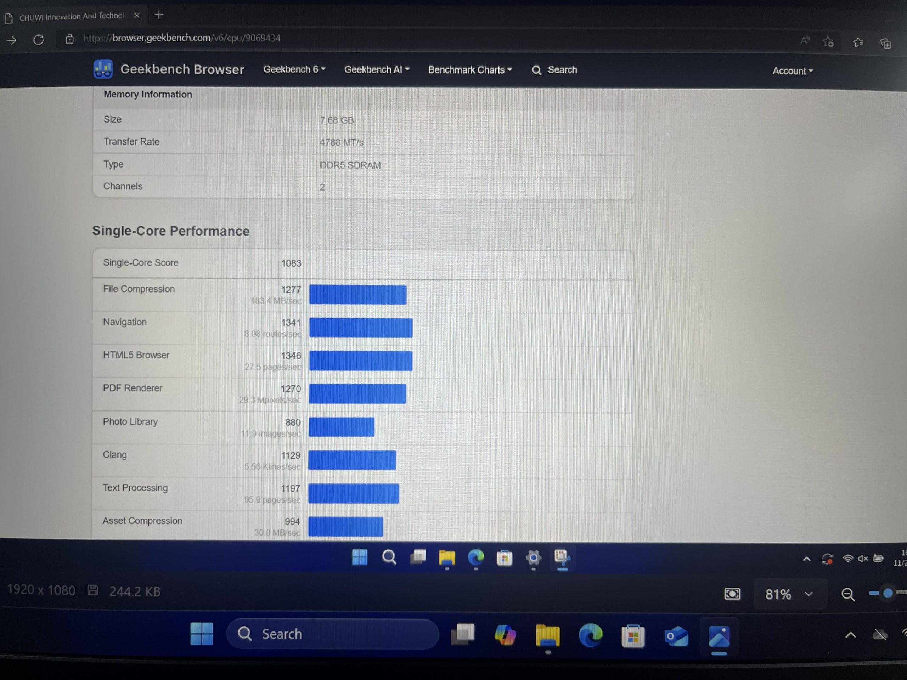This screenshot has height=680, width=907.
Task: Open the Benchmark Charts dropdown
Action: (x=470, y=70)
